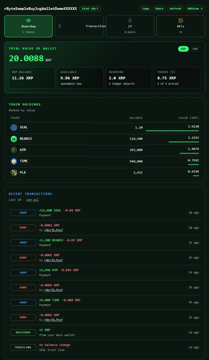Click the PLX token logo
This screenshot has width=209, height=360.
14,173
